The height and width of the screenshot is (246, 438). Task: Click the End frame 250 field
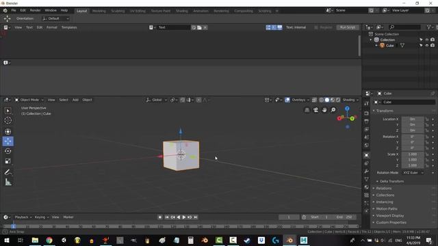(344, 217)
